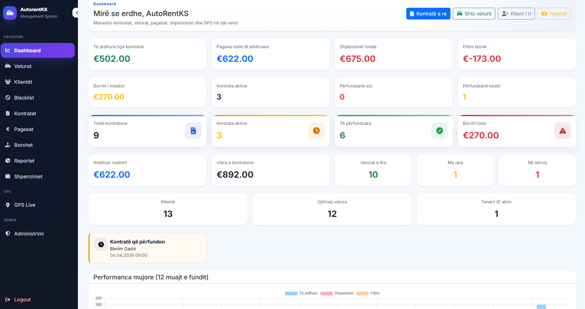This screenshot has width=585, height=309.
Task: Click the Tenant ID aktiv value
Action: pos(496,214)
